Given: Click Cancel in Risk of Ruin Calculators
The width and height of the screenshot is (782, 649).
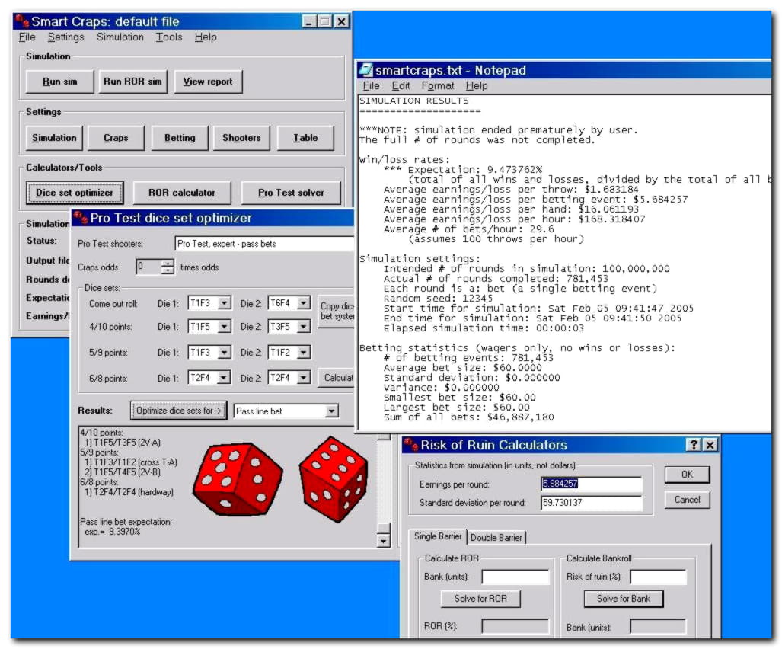Looking at the screenshot, I should 687,500.
